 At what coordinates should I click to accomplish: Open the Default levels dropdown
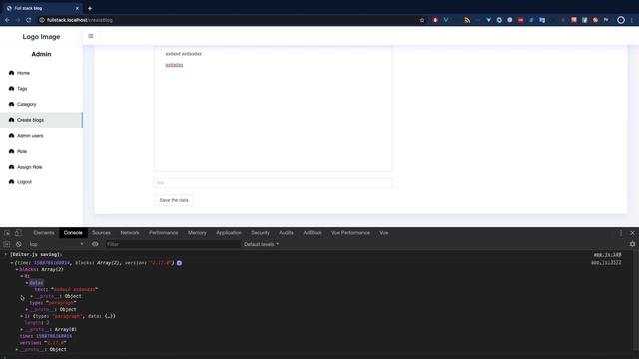[x=262, y=244]
